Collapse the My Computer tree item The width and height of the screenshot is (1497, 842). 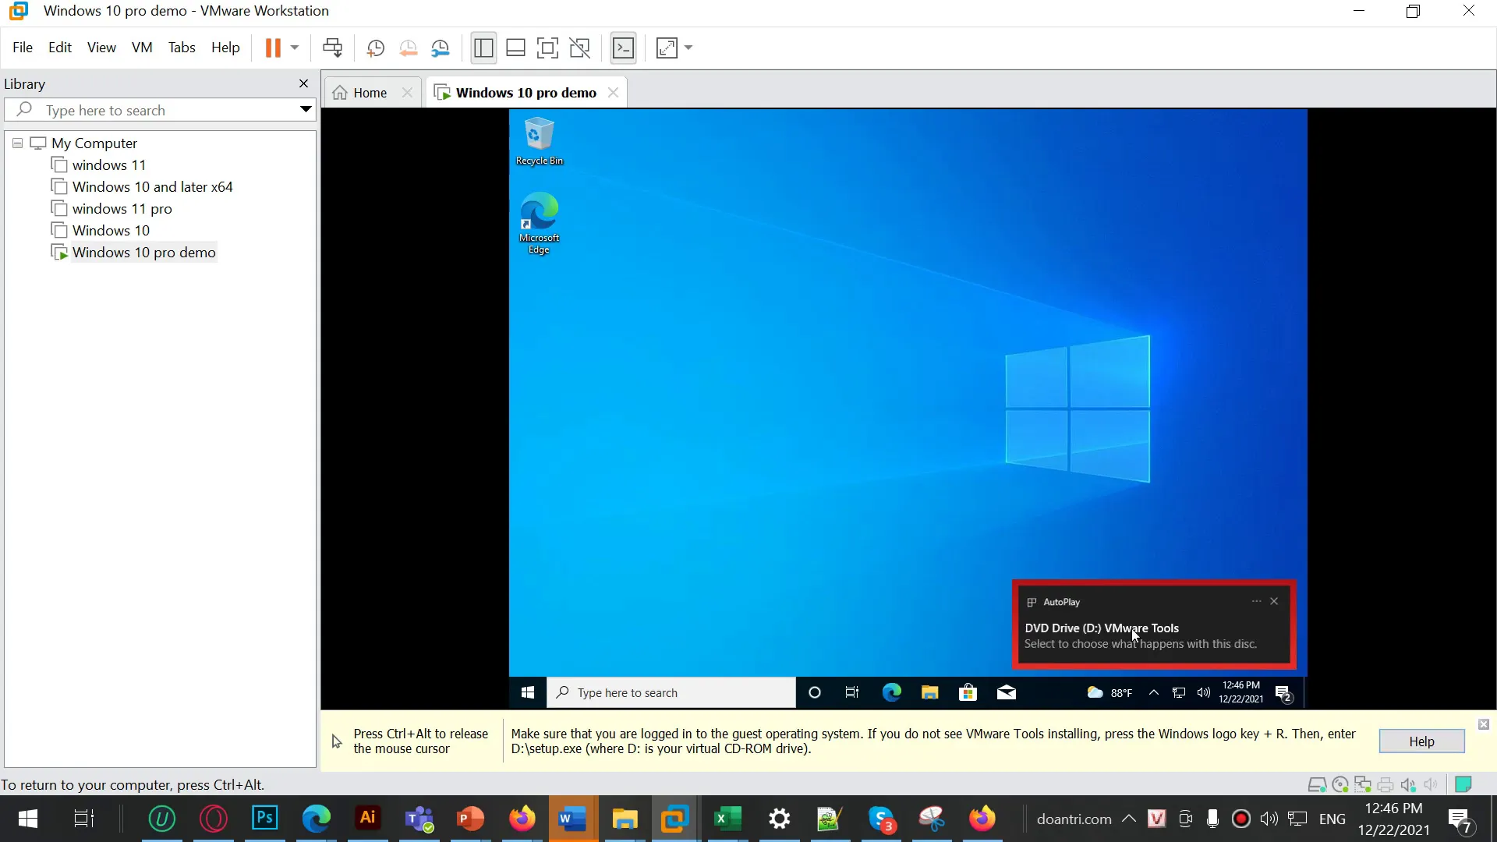click(17, 143)
